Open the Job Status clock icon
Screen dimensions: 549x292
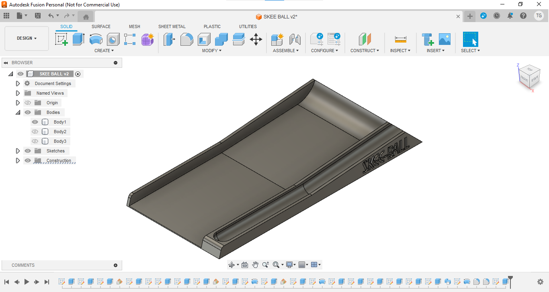coord(497,16)
